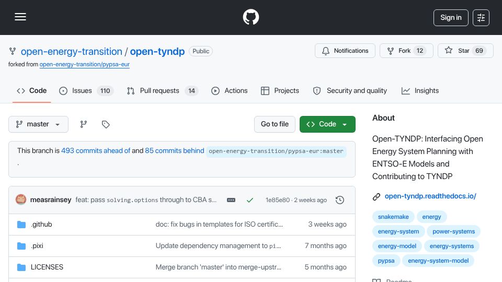
Task: Click the About heading
Action: coord(383,118)
